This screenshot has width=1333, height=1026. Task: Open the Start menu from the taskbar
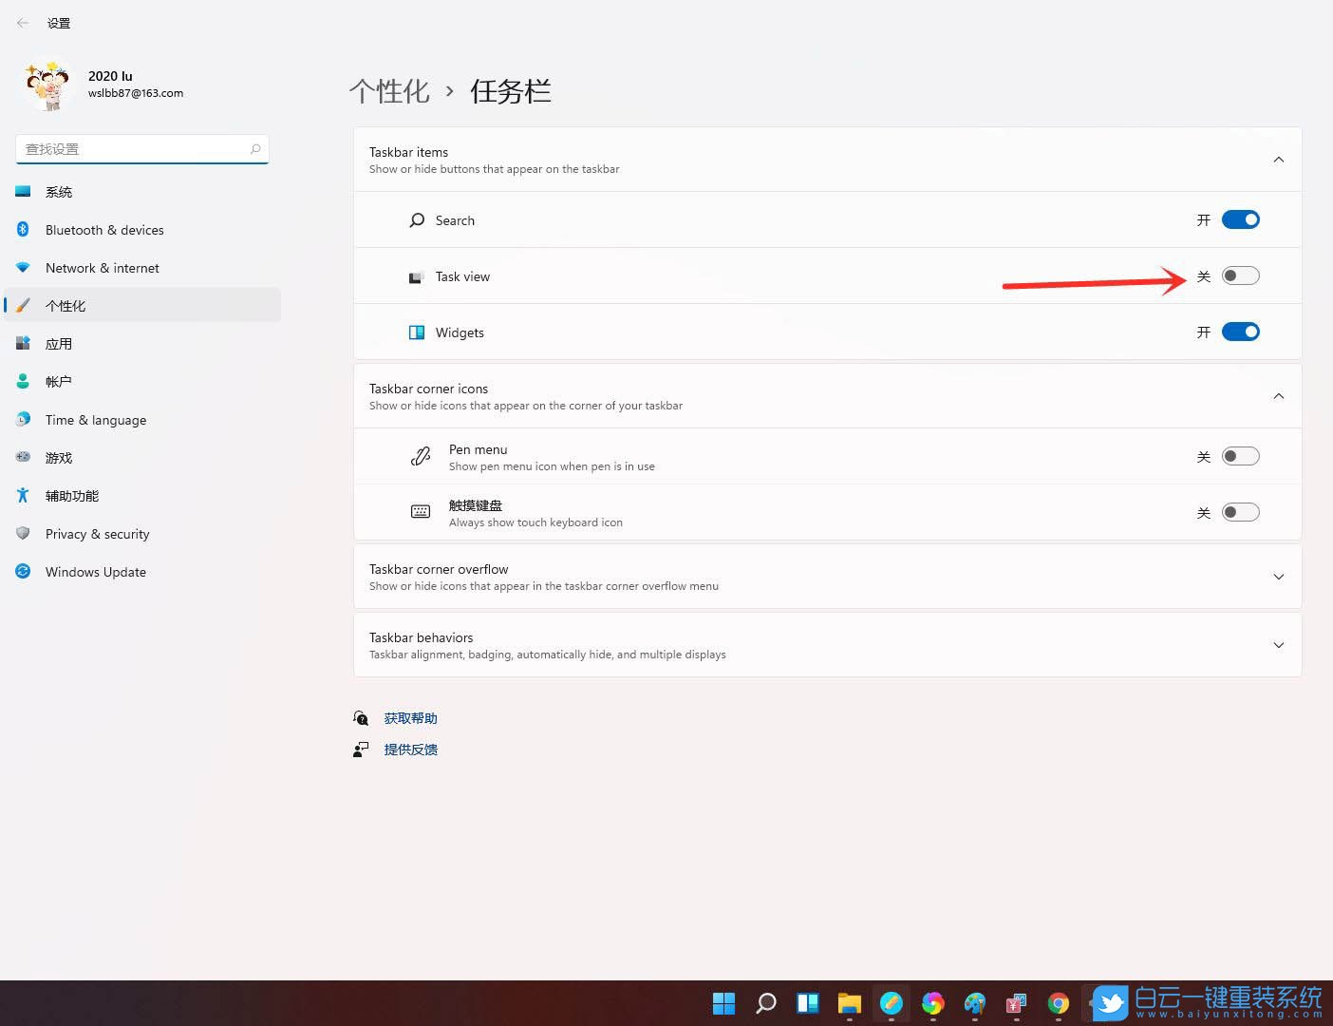point(723,1002)
